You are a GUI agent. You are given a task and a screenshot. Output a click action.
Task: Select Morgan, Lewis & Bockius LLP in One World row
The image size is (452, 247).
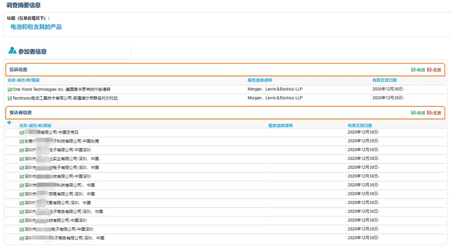275,89
